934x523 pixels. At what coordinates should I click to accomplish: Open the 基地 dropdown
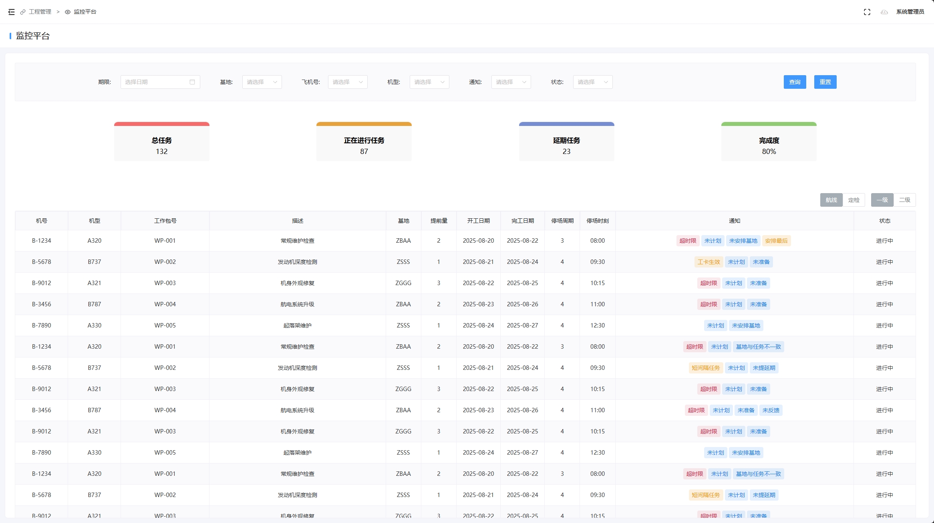[262, 82]
